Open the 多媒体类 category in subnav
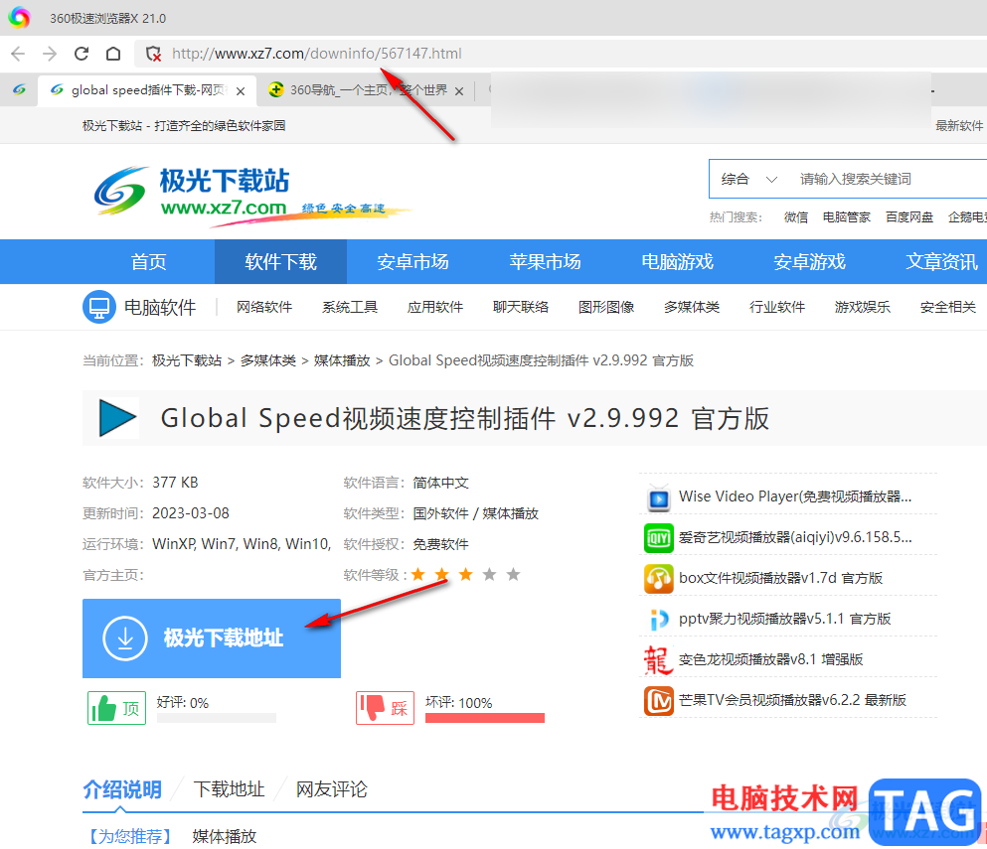This screenshot has height=849, width=987. point(692,307)
